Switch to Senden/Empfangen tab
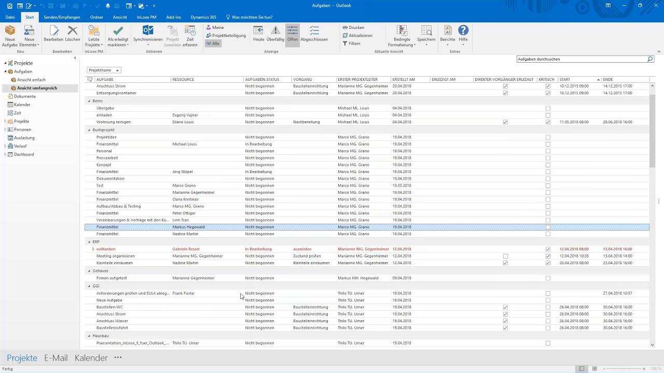The width and height of the screenshot is (664, 373). coord(62,17)
